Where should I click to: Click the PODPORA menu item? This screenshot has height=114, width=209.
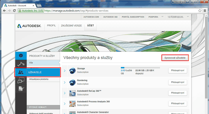pyautogui.click(x=153, y=17)
